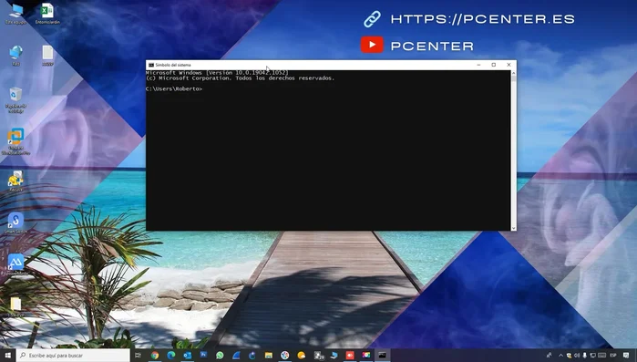This screenshot has height=362, width=637.
Task: Open File Explorer from the taskbar
Action: 269,356
